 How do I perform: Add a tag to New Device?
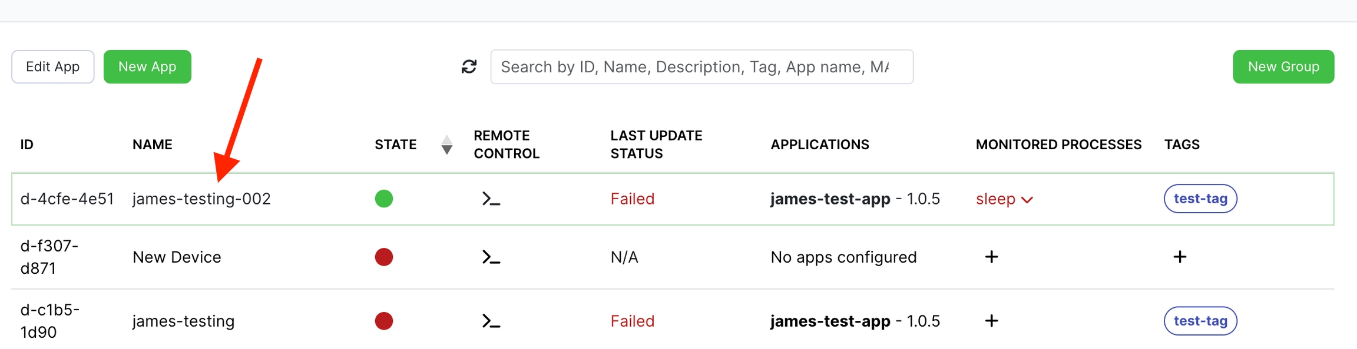(x=1180, y=257)
